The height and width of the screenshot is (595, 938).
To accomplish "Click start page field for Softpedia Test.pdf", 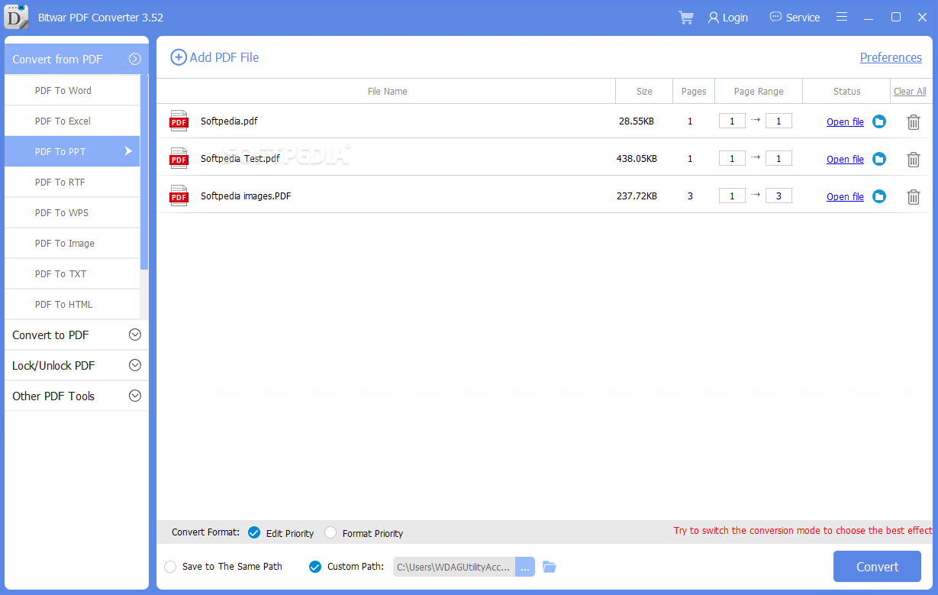I will 732,158.
